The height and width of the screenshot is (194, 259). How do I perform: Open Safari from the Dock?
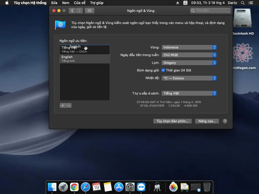point(85,187)
